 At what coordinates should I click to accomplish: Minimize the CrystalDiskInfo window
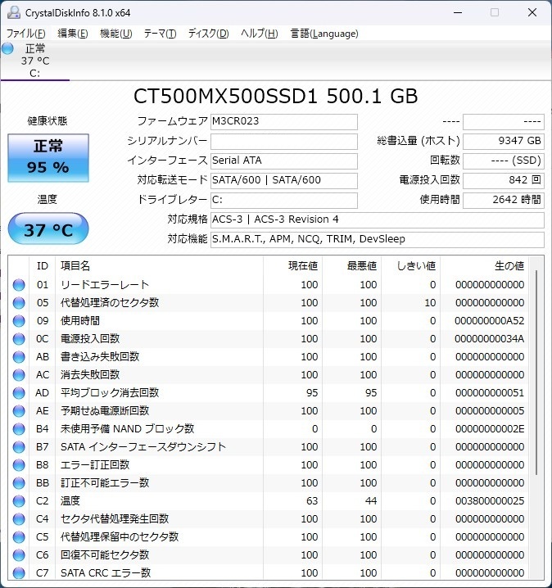(458, 12)
